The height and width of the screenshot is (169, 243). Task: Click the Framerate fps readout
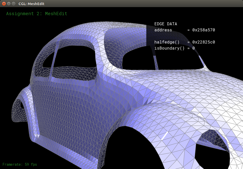20,164
